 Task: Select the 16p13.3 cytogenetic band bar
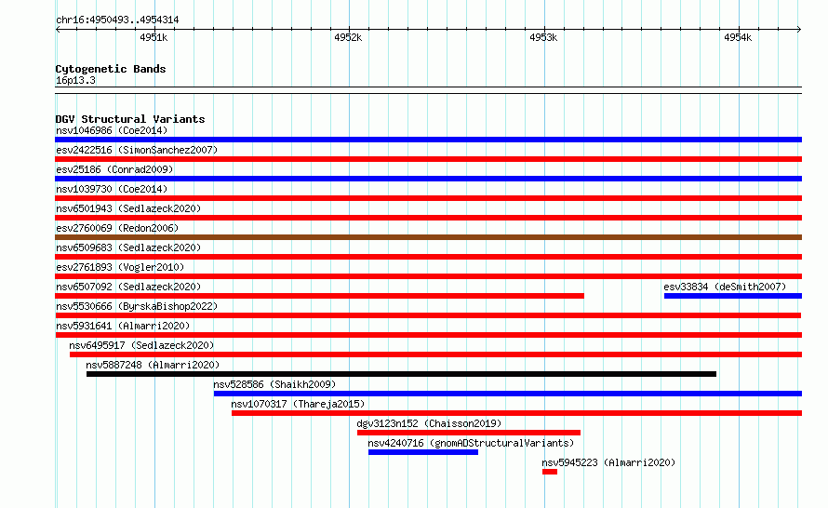point(428,90)
